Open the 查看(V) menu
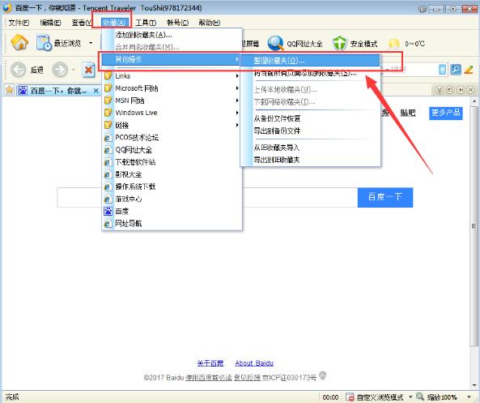The image size is (480, 403). coord(82,23)
